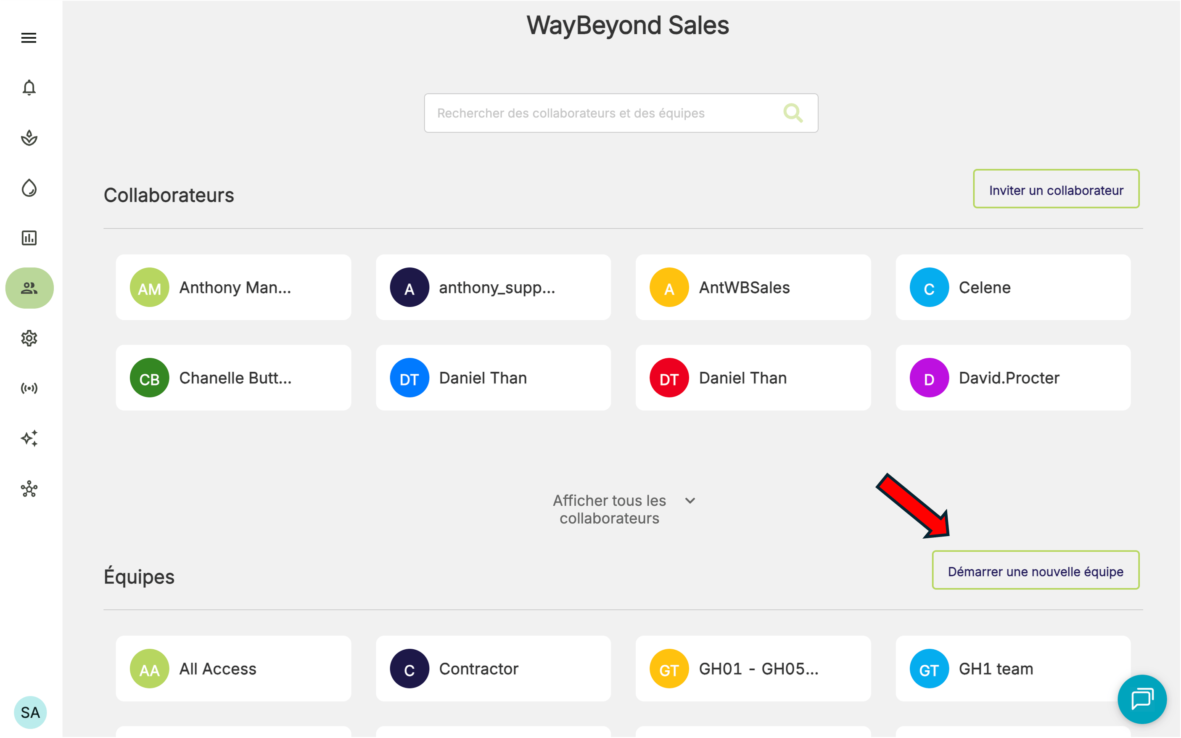Click Démarrer une nouvelle équipe button

1036,571
